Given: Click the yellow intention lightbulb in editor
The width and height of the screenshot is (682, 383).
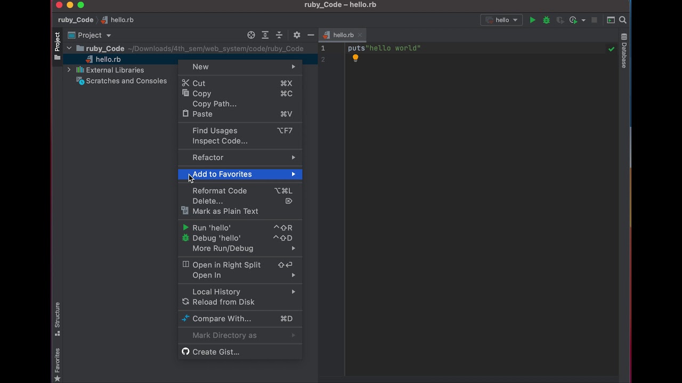Looking at the screenshot, I should pos(355,59).
